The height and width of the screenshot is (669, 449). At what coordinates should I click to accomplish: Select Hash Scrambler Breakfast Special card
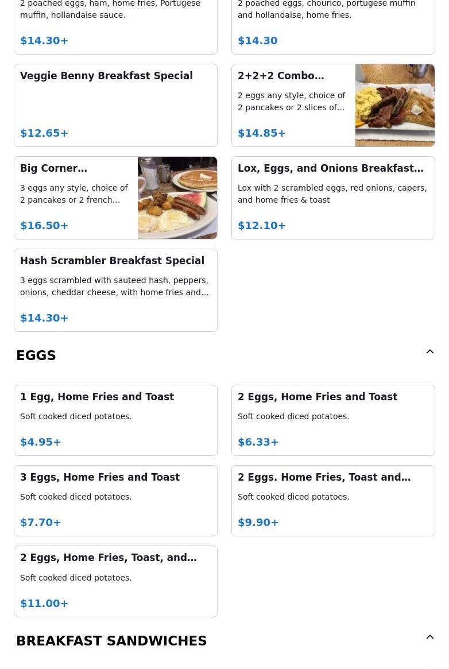pyautogui.click(x=115, y=290)
